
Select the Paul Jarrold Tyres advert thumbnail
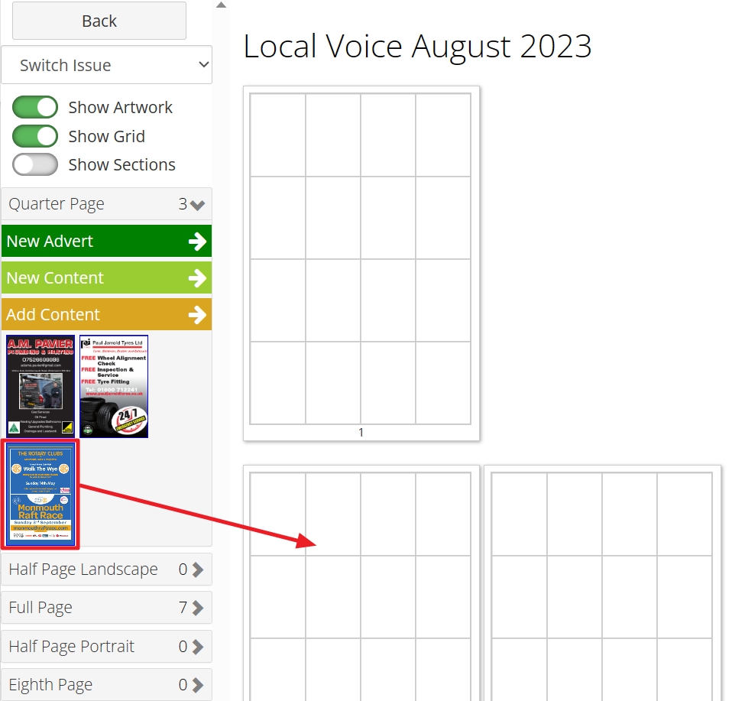(114, 386)
